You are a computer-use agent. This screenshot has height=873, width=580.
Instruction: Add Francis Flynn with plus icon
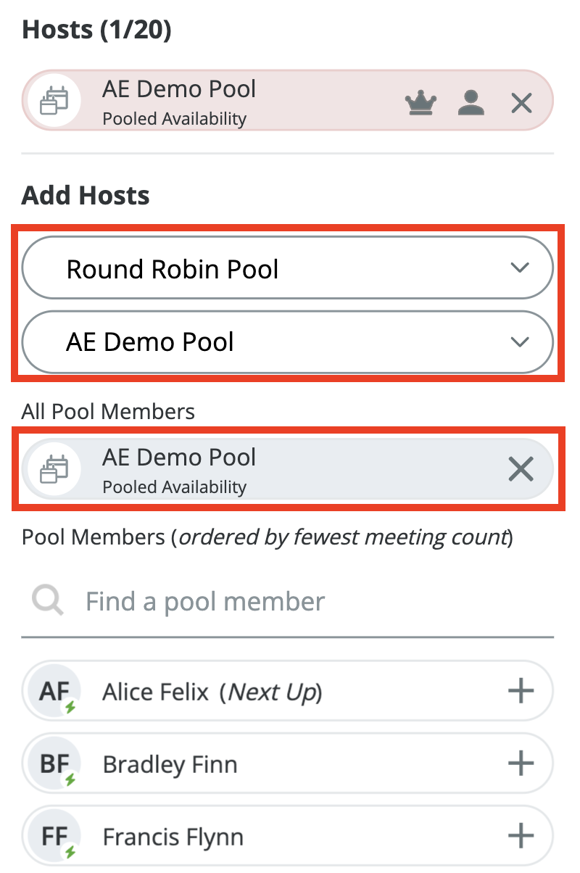521,837
